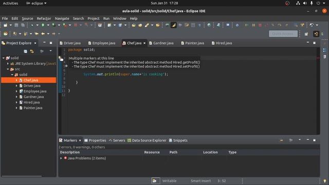Open Project Explorer View Menu dropdown
The width and height of the screenshot is (329, 185).
click(50, 51)
